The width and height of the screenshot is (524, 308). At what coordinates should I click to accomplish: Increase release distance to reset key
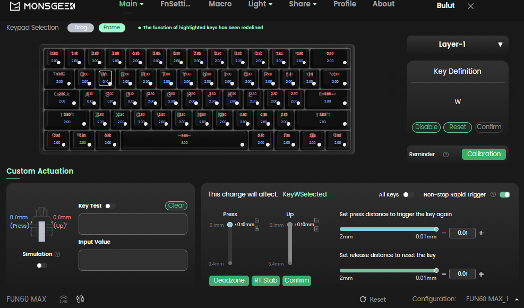coord(481,274)
